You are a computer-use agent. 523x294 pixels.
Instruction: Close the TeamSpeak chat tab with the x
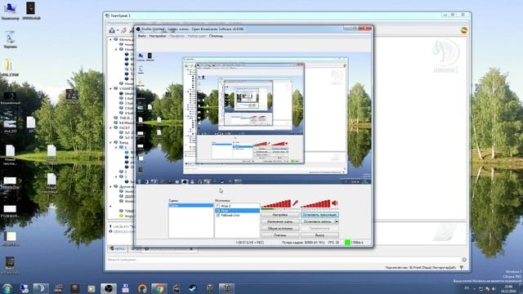click(191, 248)
